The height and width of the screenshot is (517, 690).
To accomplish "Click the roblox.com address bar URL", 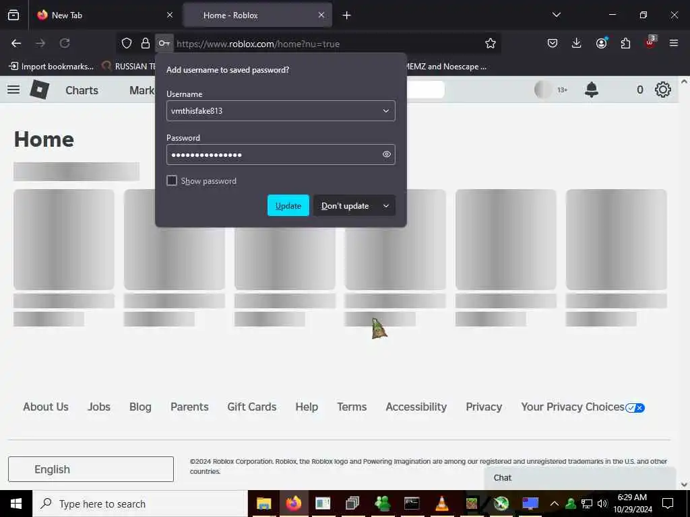I will pyautogui.click(x=258, y=44).
